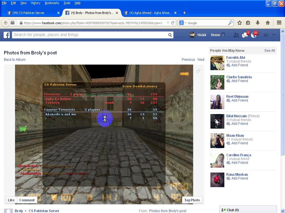This screenshot has height=213, width=285.
Task: Go to the browser home page icon
Action: coord(267,23)
